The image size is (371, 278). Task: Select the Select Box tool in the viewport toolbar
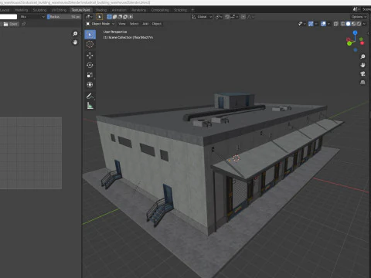pyautogui.click(x=90, y=35)
